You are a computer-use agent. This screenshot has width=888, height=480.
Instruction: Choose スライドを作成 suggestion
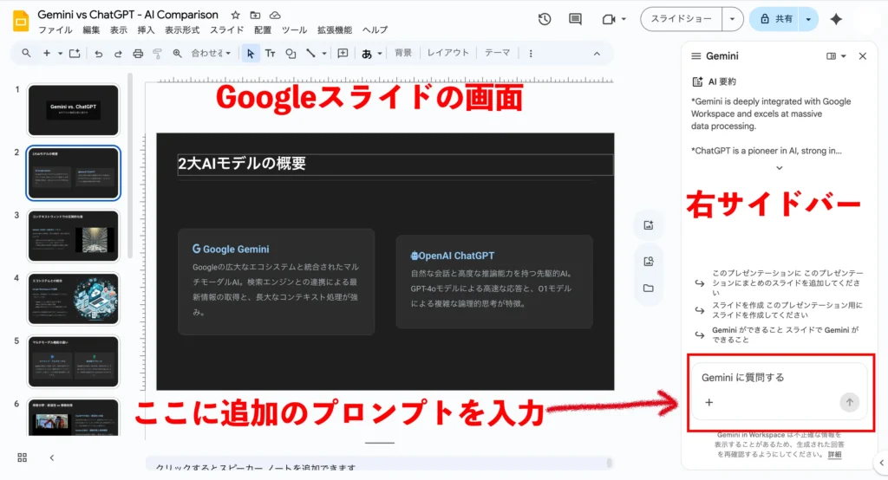pyautogui.click(x=780, y=310)
